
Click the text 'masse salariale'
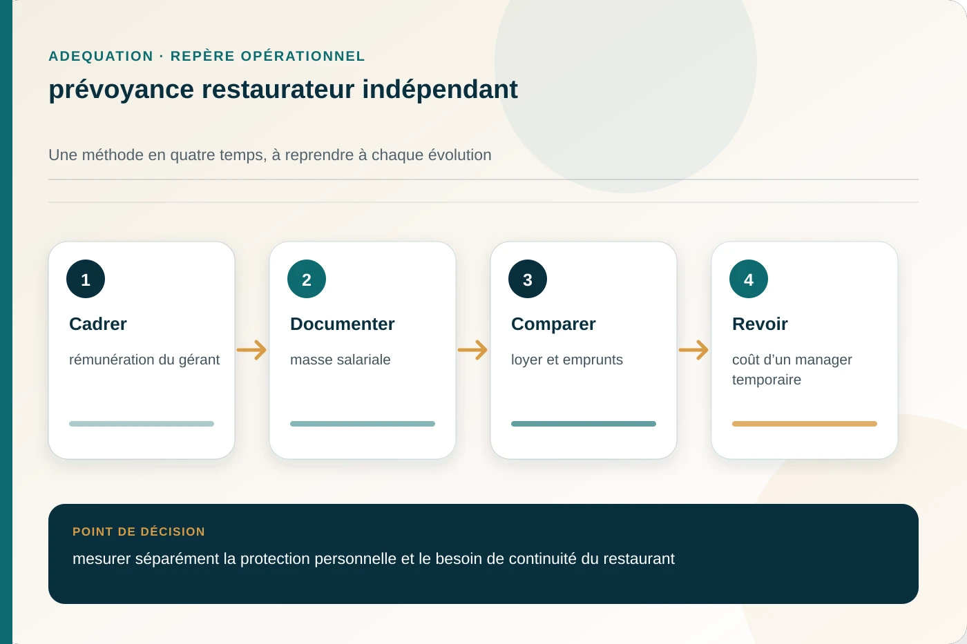point(341,360)
